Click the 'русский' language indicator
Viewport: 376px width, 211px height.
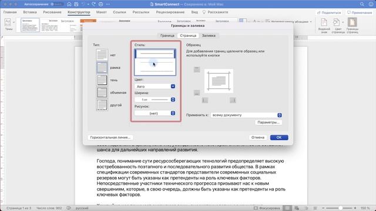82,208
